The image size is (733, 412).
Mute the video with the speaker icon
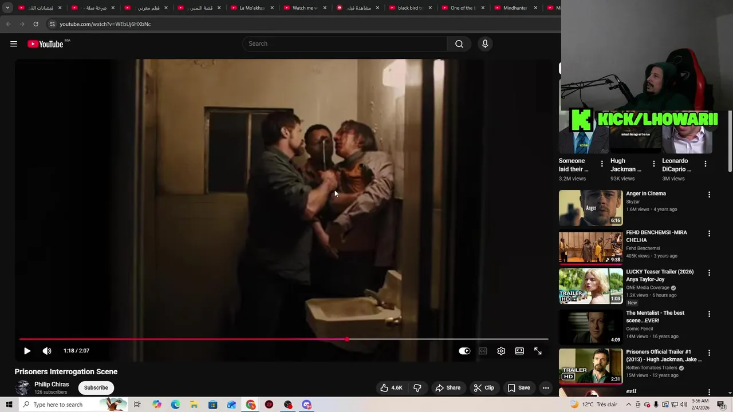[x=47, y=351]
